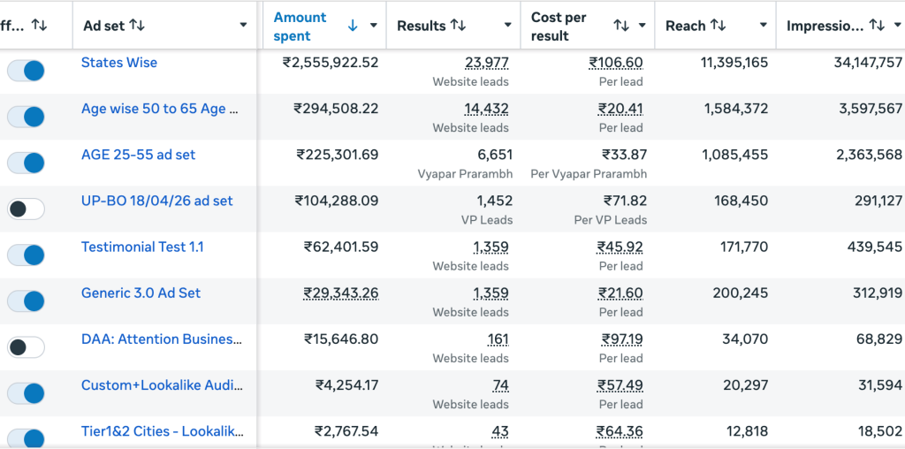Click the ₹45.92 cost per lead
This screenshot has width=905, height=449.
click(x=620, y=247)
